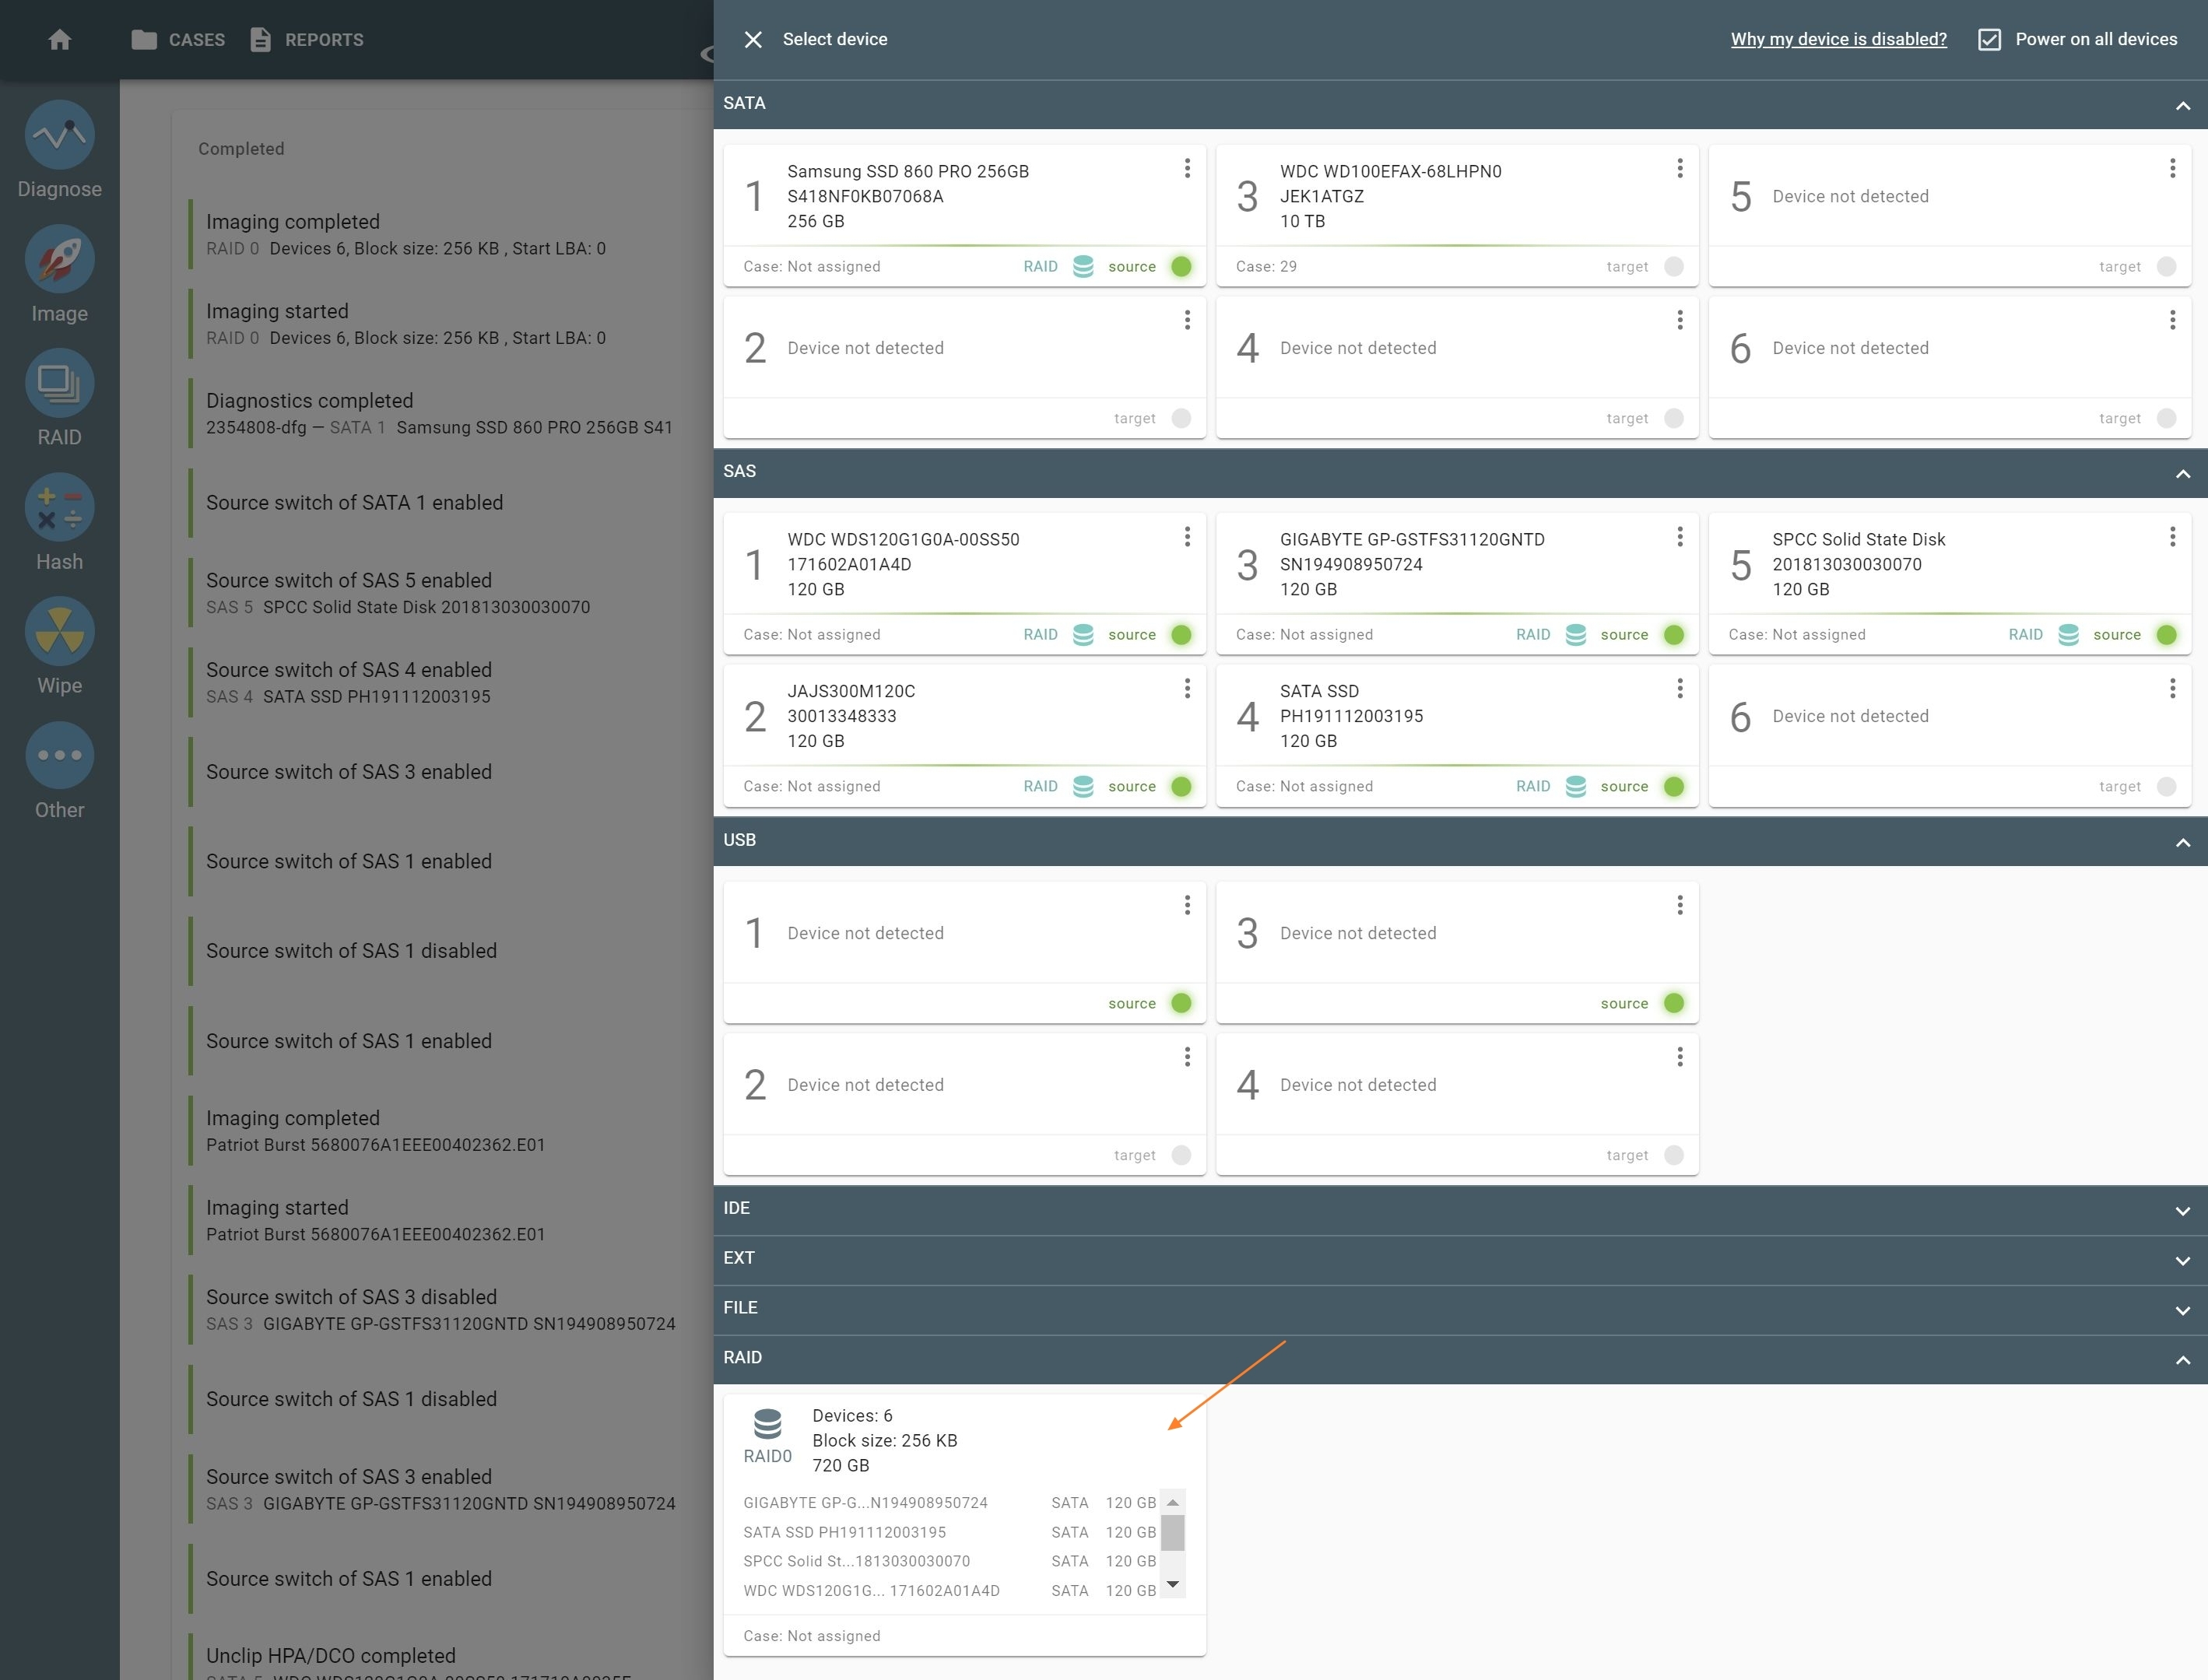Click RAID label on SAS 1 card

(x=1040, y=634)
